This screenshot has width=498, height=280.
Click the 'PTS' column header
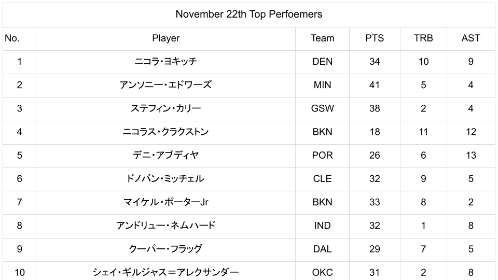tap(374, 38)
